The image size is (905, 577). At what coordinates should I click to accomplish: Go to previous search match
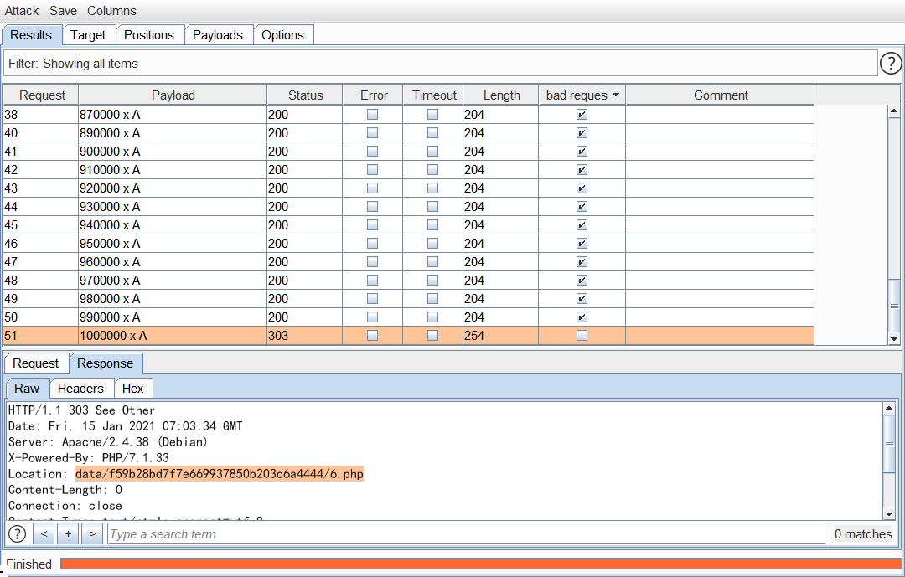(x=44, y=534)
